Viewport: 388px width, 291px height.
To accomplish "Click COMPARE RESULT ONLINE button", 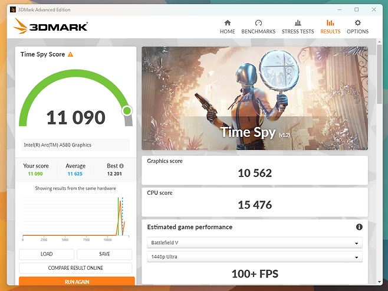I will 75,268.
